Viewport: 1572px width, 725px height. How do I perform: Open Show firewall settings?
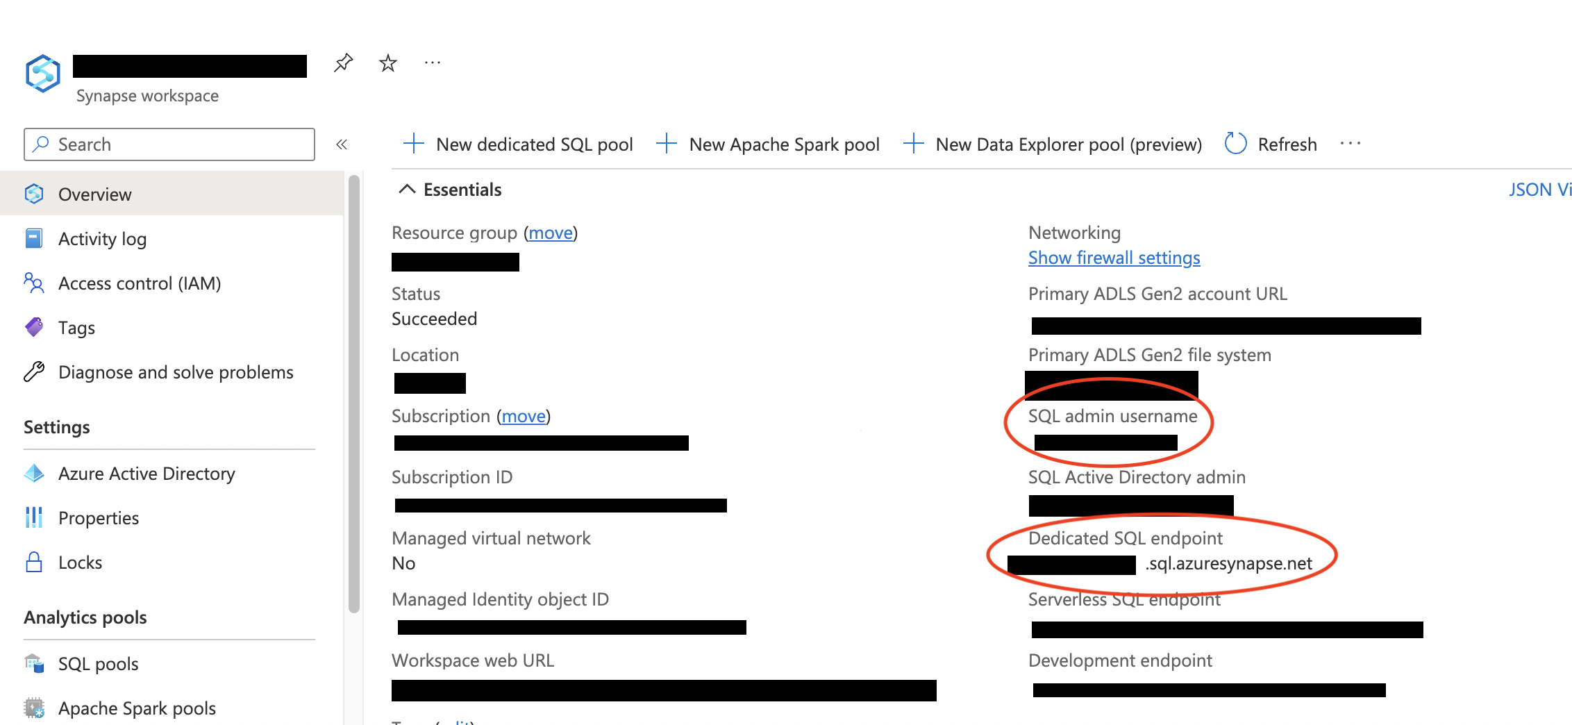pyautogui.click(x=1114, y=257)
